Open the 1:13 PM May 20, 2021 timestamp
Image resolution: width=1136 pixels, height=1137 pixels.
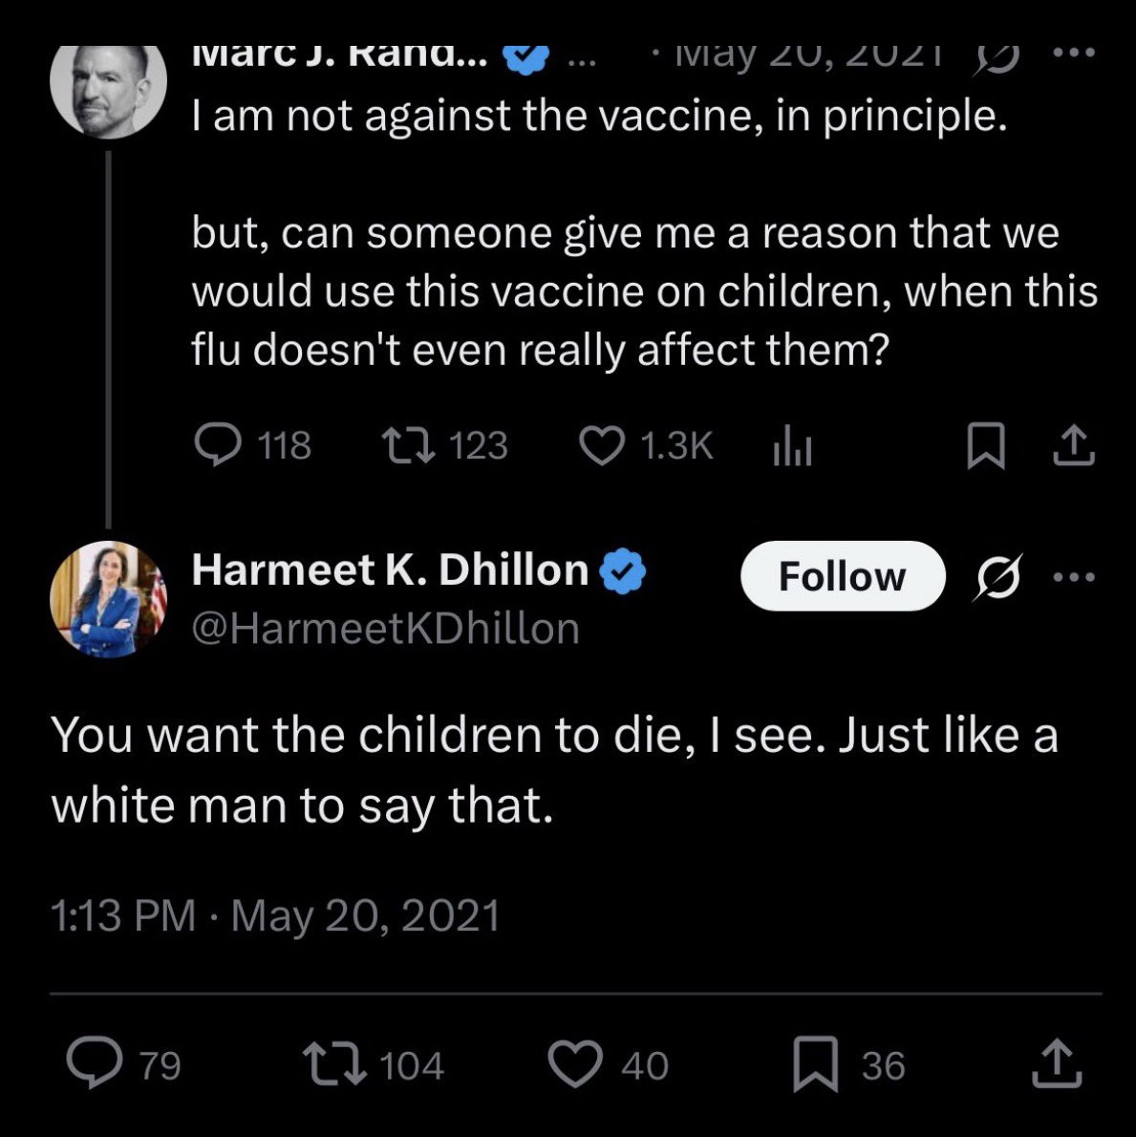click(x=275, y=915)
